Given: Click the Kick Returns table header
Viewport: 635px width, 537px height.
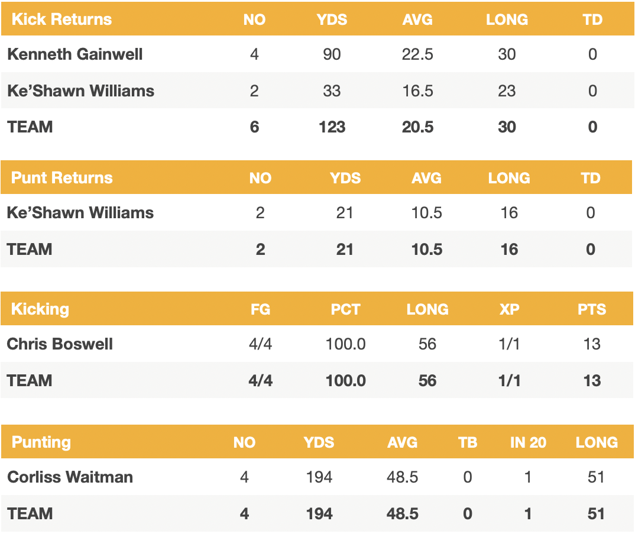Looking at the screenshot, I should pos(61,19).
